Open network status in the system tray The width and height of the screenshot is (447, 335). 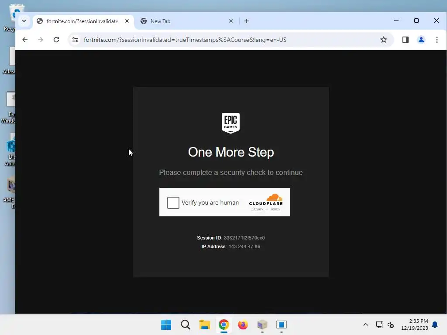379,325
